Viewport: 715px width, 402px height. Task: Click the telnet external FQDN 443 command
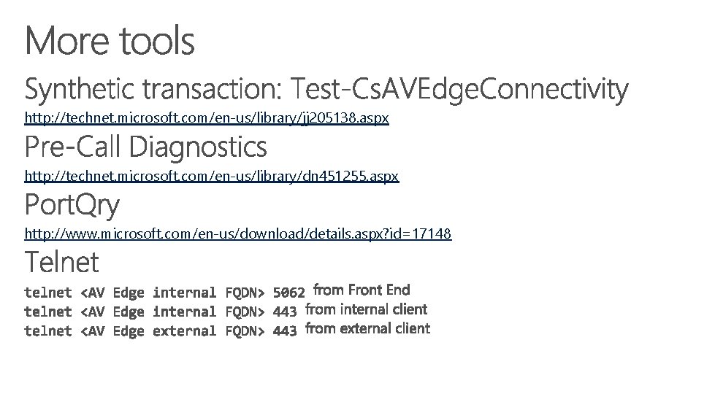coord(161,331)
